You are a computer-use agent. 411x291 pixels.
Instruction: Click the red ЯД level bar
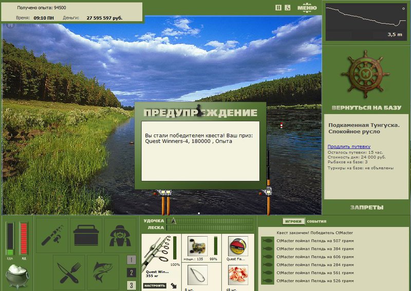(24, 239)
